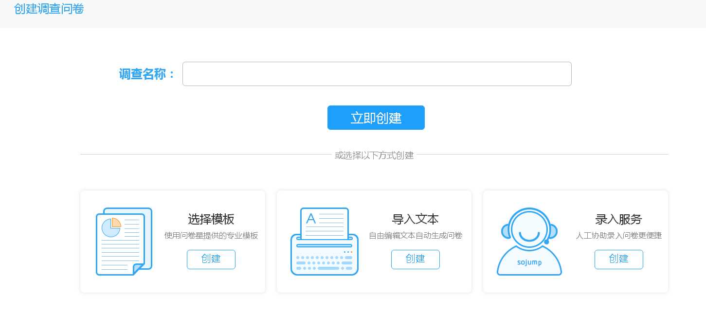Click the sojump customer service agent icon
The image size is (706, 313).
click(529, 242)
